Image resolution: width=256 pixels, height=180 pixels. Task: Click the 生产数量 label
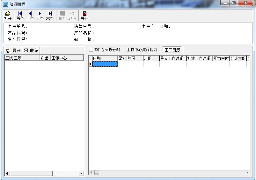pos(18,39)
